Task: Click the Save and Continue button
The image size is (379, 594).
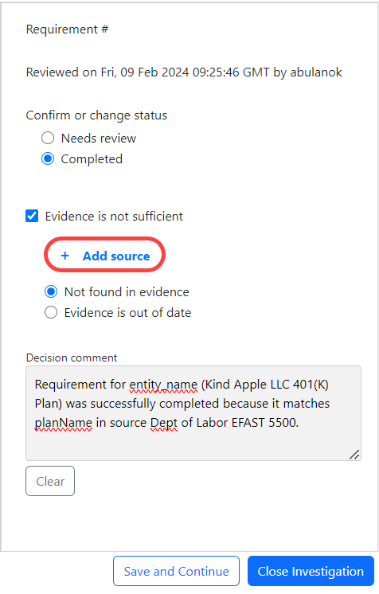Action: coord(176,571)
